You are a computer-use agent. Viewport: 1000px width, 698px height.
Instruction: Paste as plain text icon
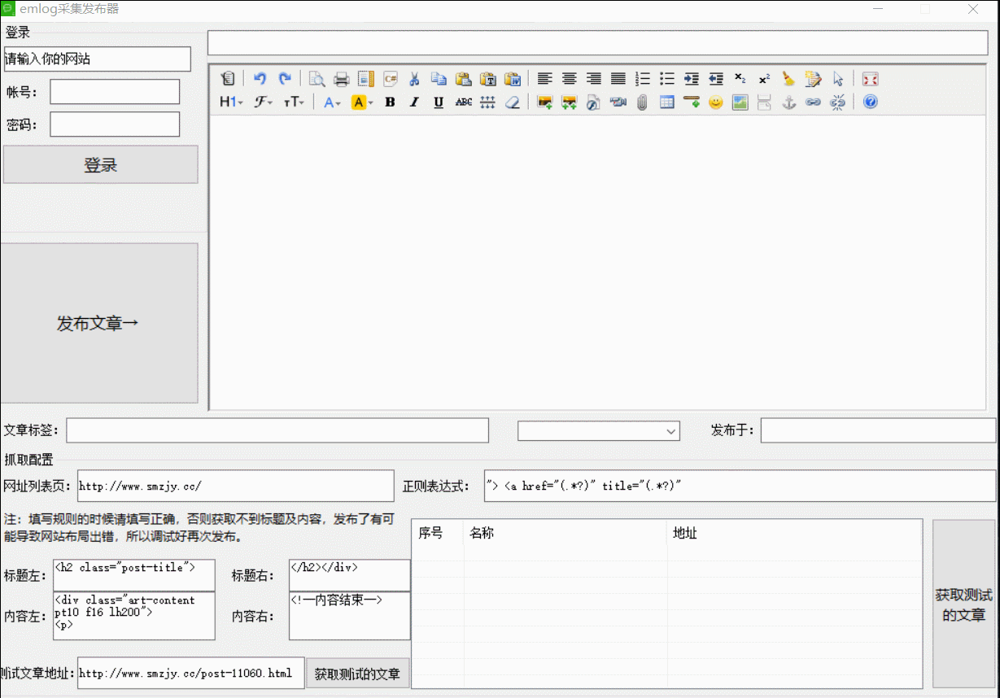[x=488, y=79]
